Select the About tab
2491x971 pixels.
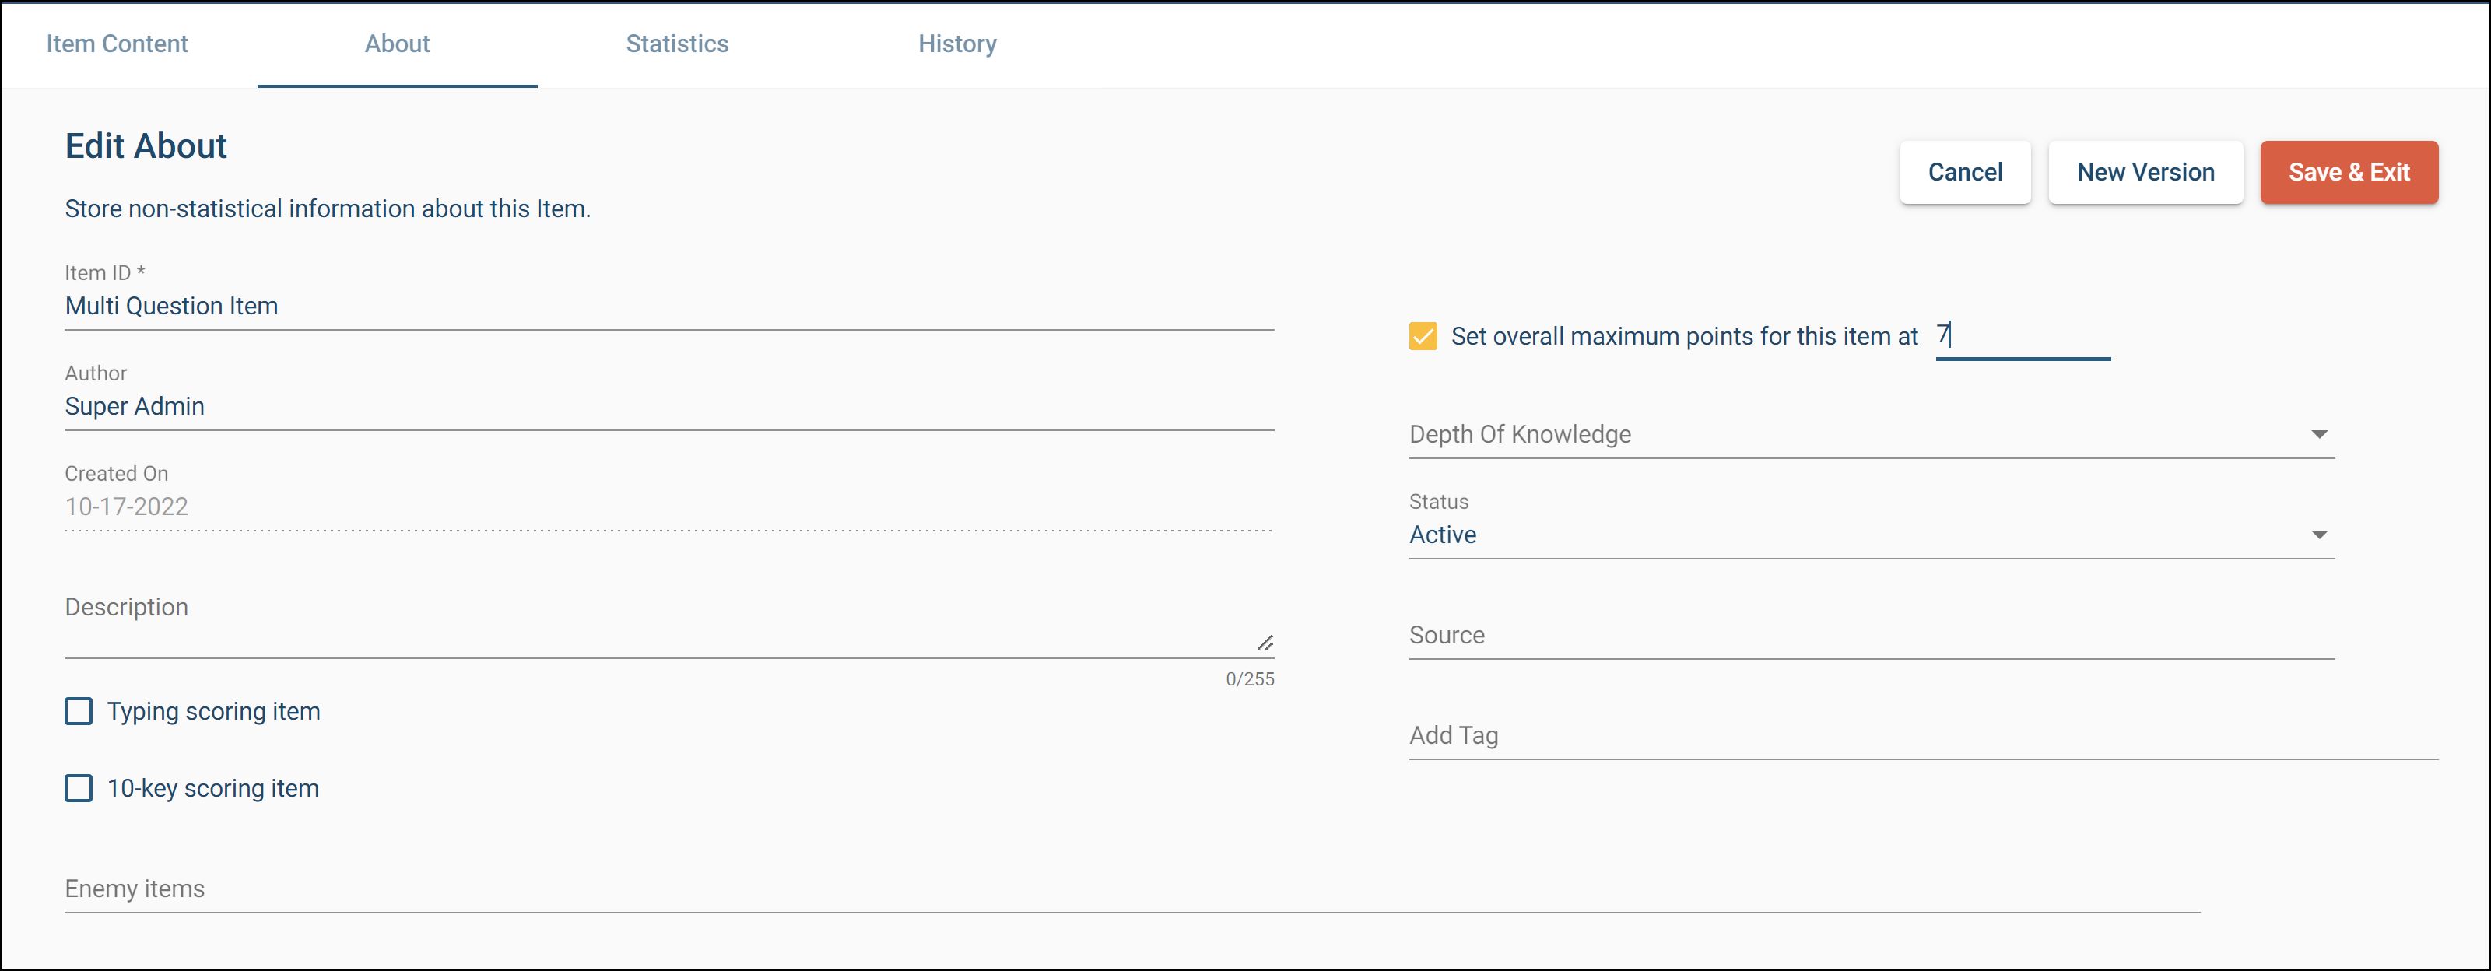click(x=396, y=44)
